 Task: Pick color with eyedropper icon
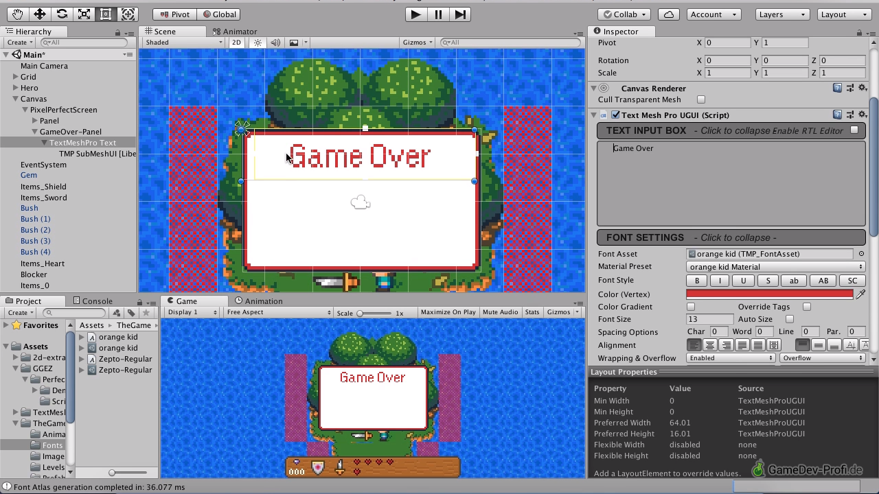pyautogui.click(x=860, y=294)
